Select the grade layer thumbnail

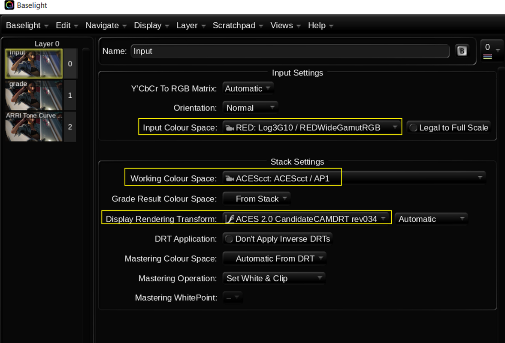point(34,95)
